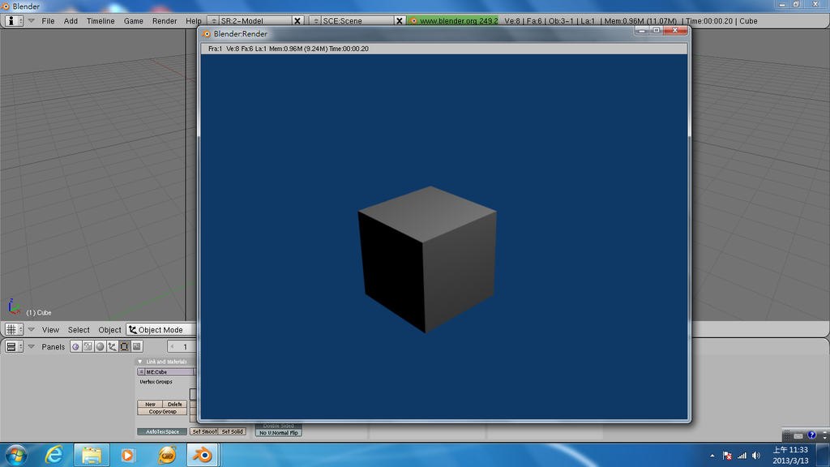The height and width of the screenshot is (467, 830).
Task: Open the Object Mode dropdown
Action: tap(160, 330)
